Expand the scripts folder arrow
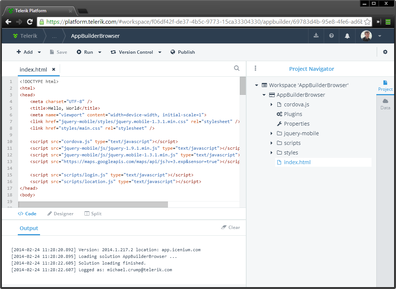 [x=271, y=143]
